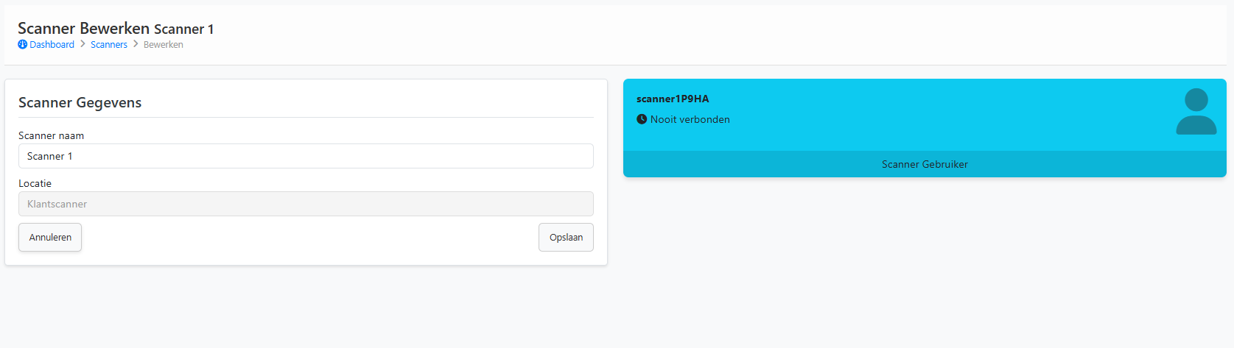
Task: Click the chevron after Scanners breadcrumb
Action: pyautogui.click(x=136, y=44)
